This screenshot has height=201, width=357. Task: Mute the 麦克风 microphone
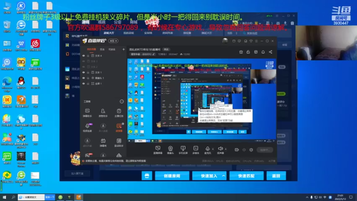(x=208, y=150)
